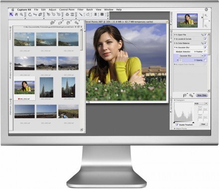
Task: Toggle the Levels & Curves step checkbox
Action: pyautogui.click(x=205, y=39)
